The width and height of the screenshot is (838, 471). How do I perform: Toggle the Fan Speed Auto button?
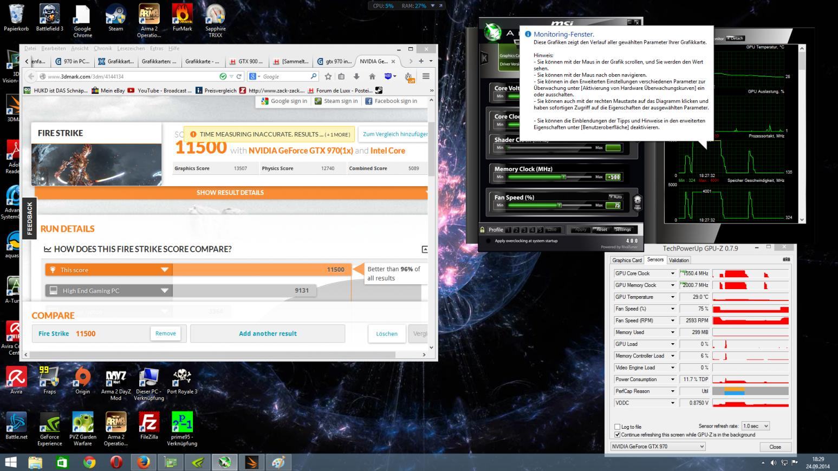tap(615, 197)
